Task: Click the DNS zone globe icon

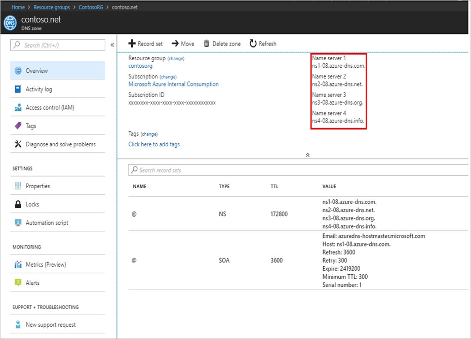Action: 10,23
